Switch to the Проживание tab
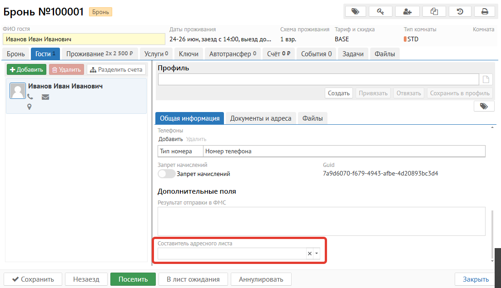 (x=99, y=54)
